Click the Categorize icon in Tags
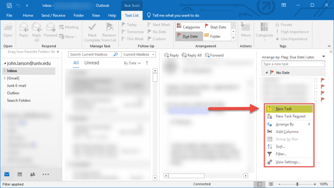Screen dimensions: 334x188 click(x=264, y=27)
